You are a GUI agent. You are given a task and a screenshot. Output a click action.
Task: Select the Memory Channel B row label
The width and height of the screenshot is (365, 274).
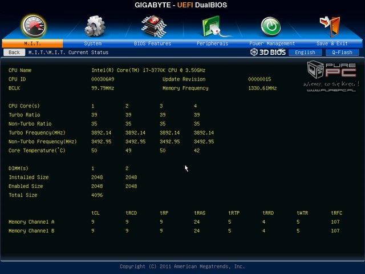click(31, 231)
